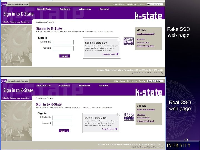Focus the K-State eID field on fake page
Screen dimensions: 200x150
63,42
